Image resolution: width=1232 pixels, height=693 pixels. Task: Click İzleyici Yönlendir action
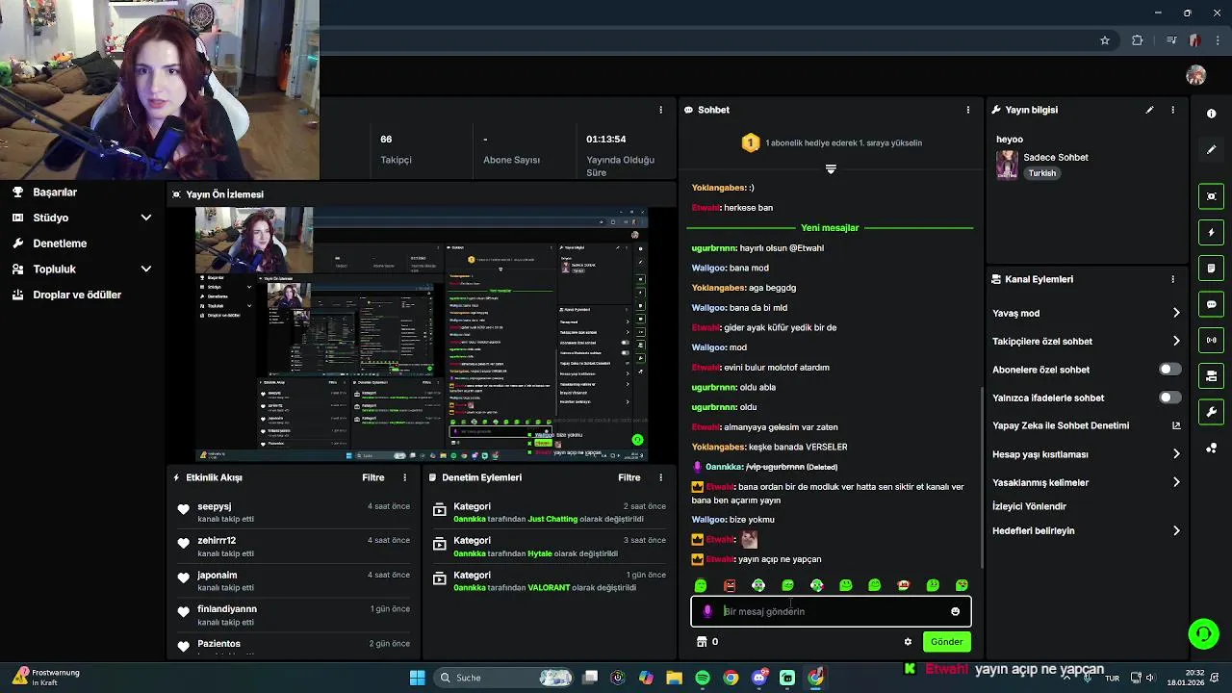pyautogui.click(x=1029, y=506)
